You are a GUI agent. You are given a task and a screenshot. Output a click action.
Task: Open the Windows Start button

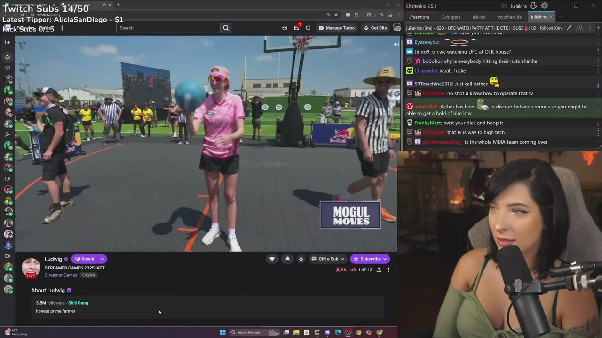223,332
